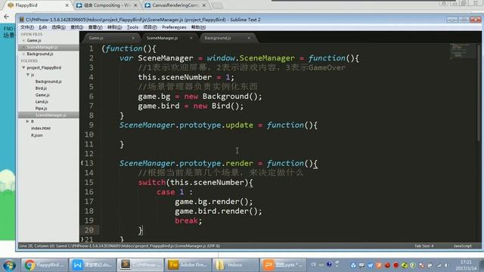The image size is (484, 272).
Task: Go back in the browser behind Sublime
Action: click(6, 17)
